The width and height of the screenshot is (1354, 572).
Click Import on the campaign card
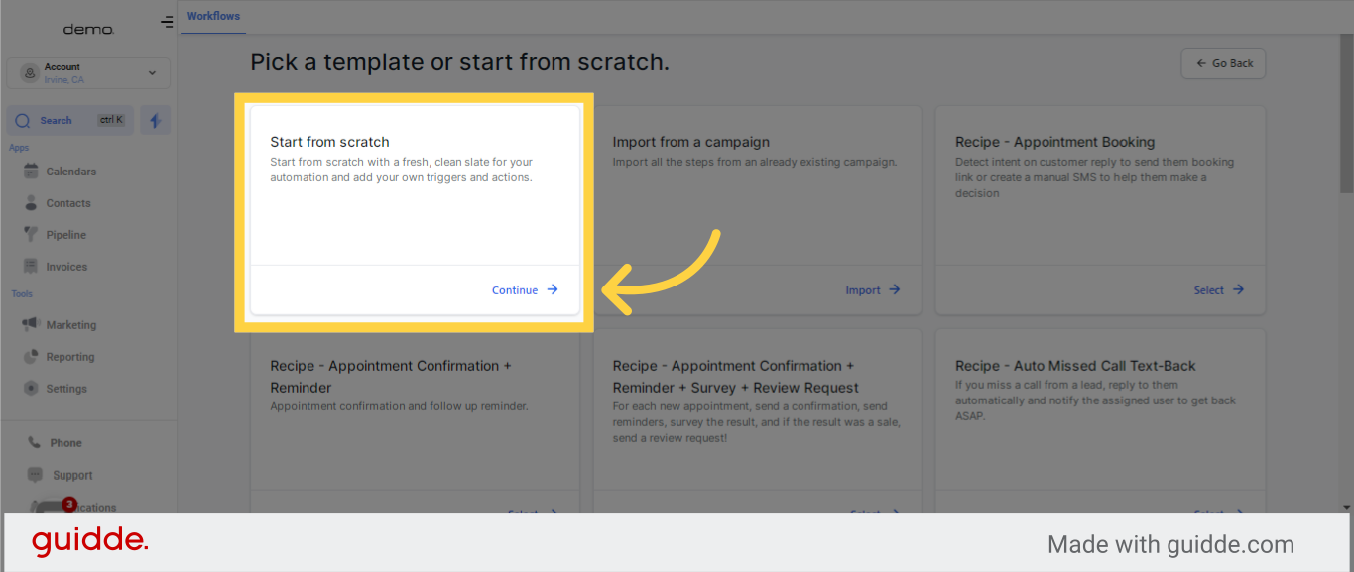point(872,290)
